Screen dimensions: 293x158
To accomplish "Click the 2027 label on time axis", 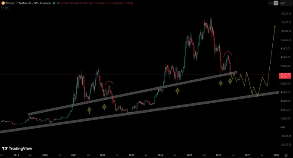I will [247, 155].
